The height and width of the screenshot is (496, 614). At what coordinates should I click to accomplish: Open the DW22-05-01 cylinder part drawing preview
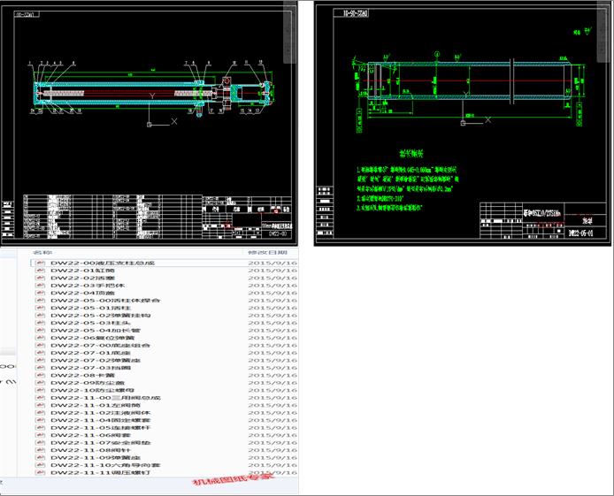(x=463, y=123)
